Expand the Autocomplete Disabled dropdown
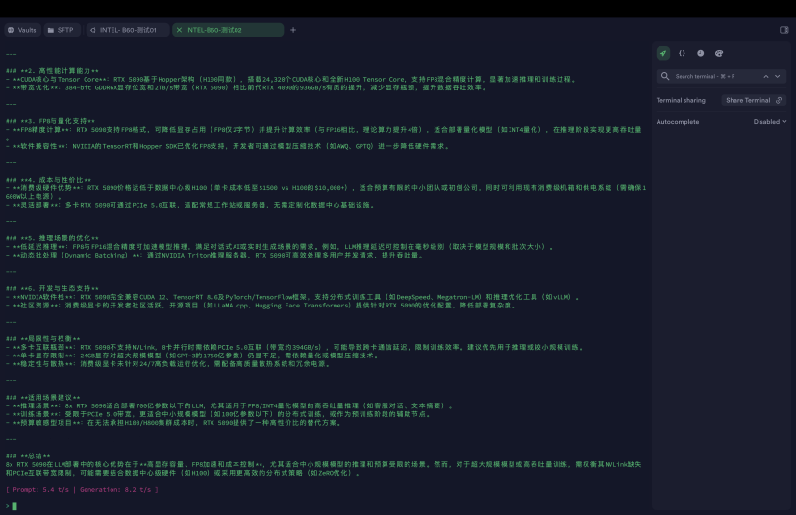The image size is (796, 515). coord(770,122)
